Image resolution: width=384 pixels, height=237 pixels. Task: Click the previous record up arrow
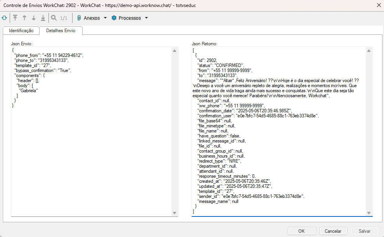[24, 18]
